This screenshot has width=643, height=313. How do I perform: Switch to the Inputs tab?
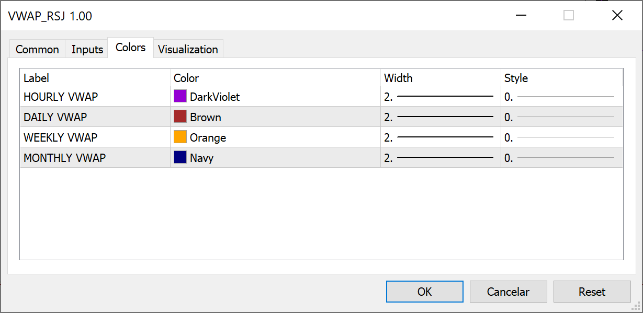click(x=87, y=50)
